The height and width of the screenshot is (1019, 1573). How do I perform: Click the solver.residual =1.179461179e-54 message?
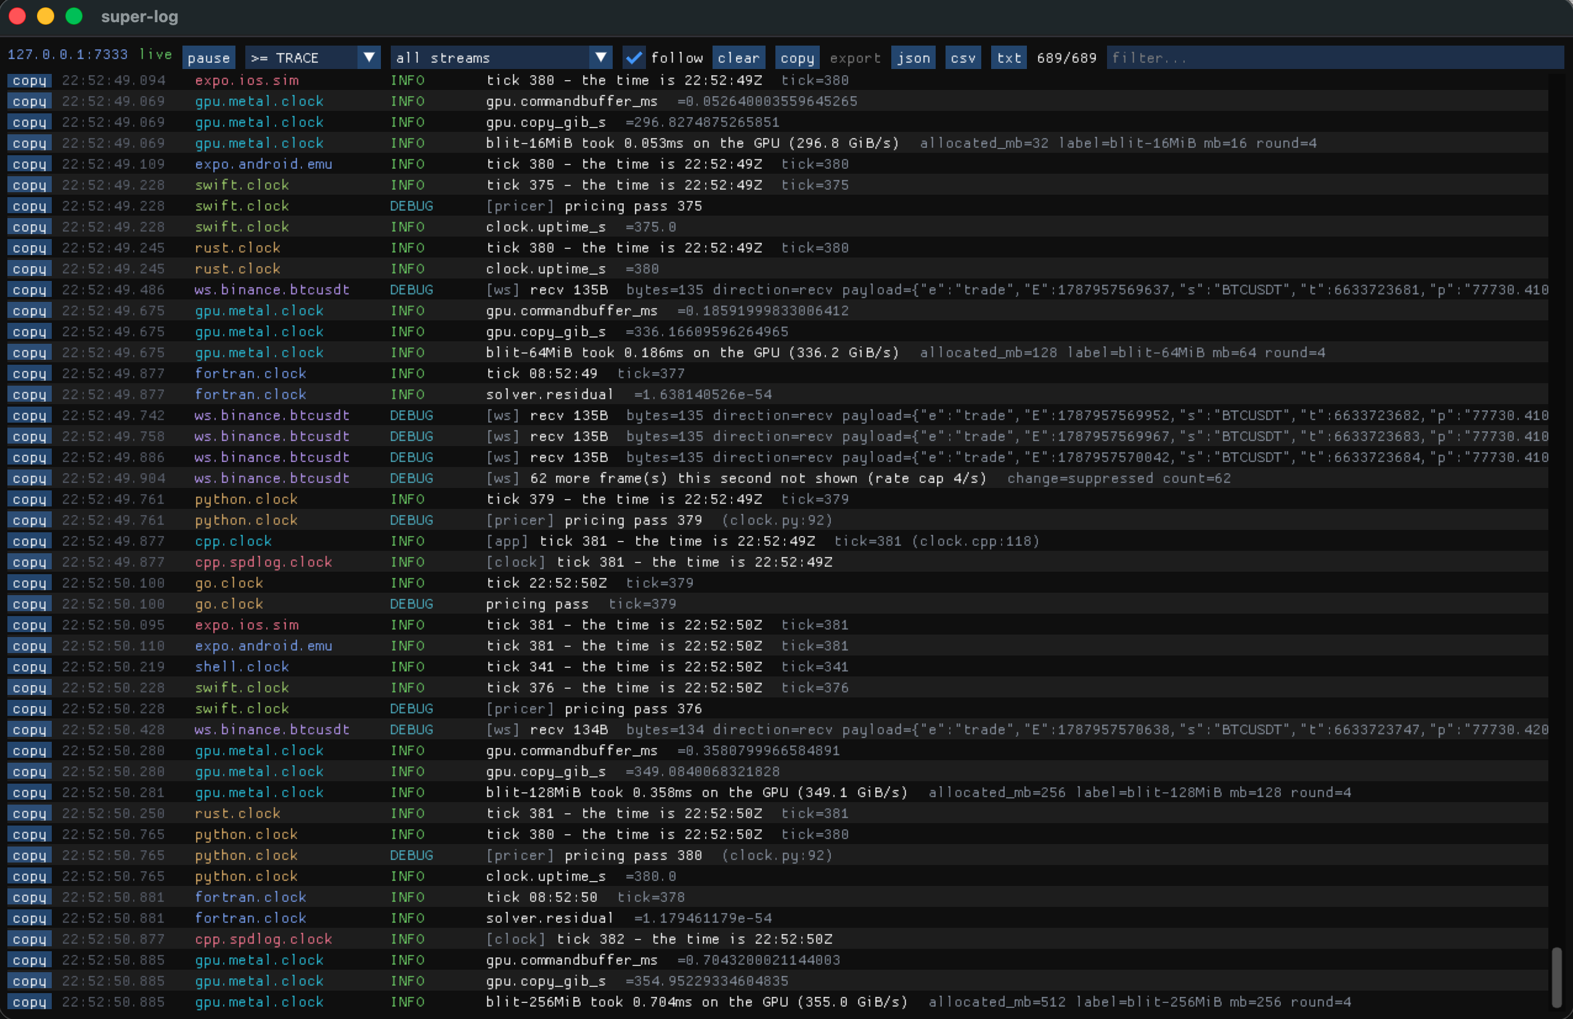(x=629, y=919)
